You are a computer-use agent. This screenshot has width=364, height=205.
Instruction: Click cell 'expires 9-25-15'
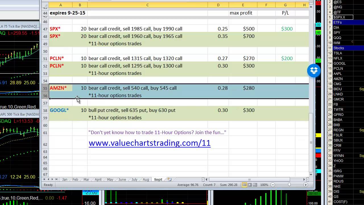coord(67,13)
